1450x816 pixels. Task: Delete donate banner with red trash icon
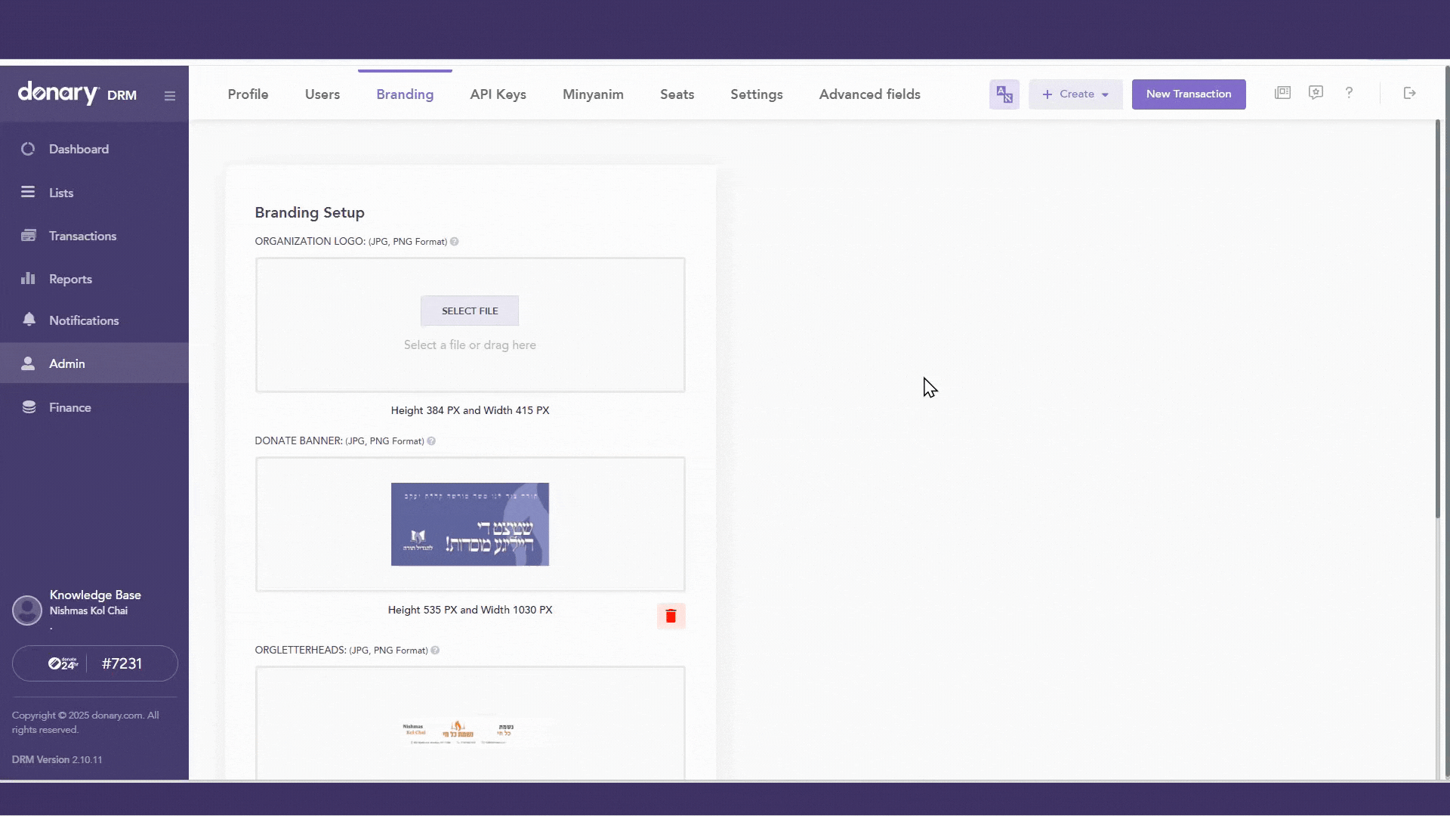671,617
